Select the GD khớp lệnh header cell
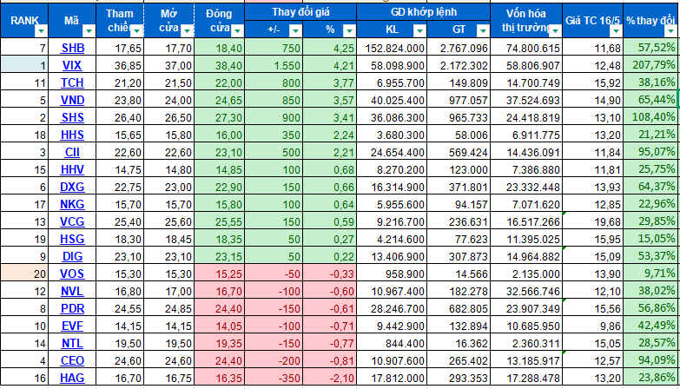This screenshot has height=389, width=680. (x=424, y=11)
